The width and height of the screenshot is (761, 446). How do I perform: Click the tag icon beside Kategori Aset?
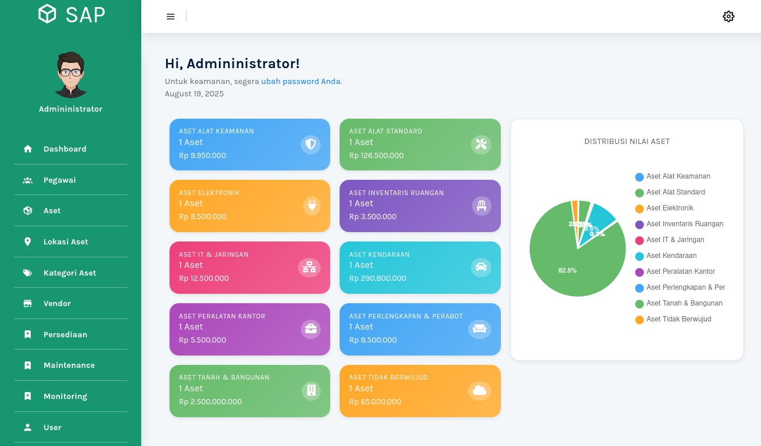pos(27,272)
